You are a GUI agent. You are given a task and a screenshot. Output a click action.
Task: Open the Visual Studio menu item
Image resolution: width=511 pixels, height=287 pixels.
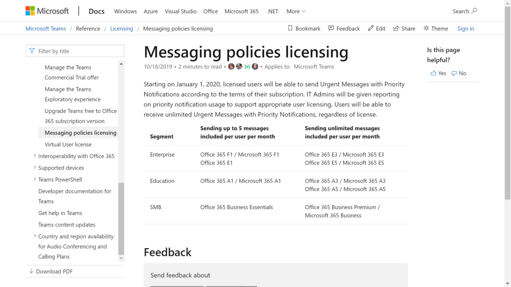point(181,11)
